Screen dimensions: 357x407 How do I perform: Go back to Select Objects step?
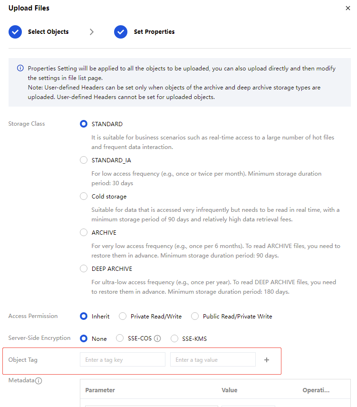[48, 32]
